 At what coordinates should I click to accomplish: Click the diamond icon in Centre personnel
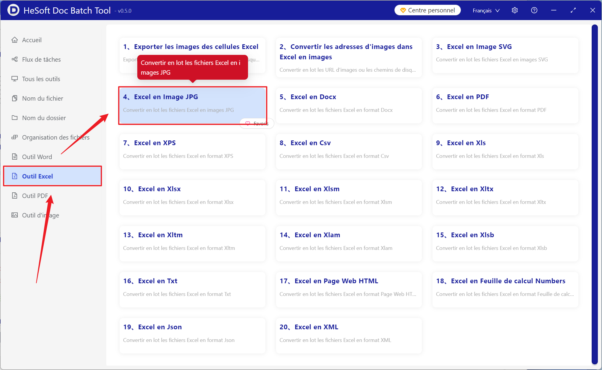click(403, 10)
